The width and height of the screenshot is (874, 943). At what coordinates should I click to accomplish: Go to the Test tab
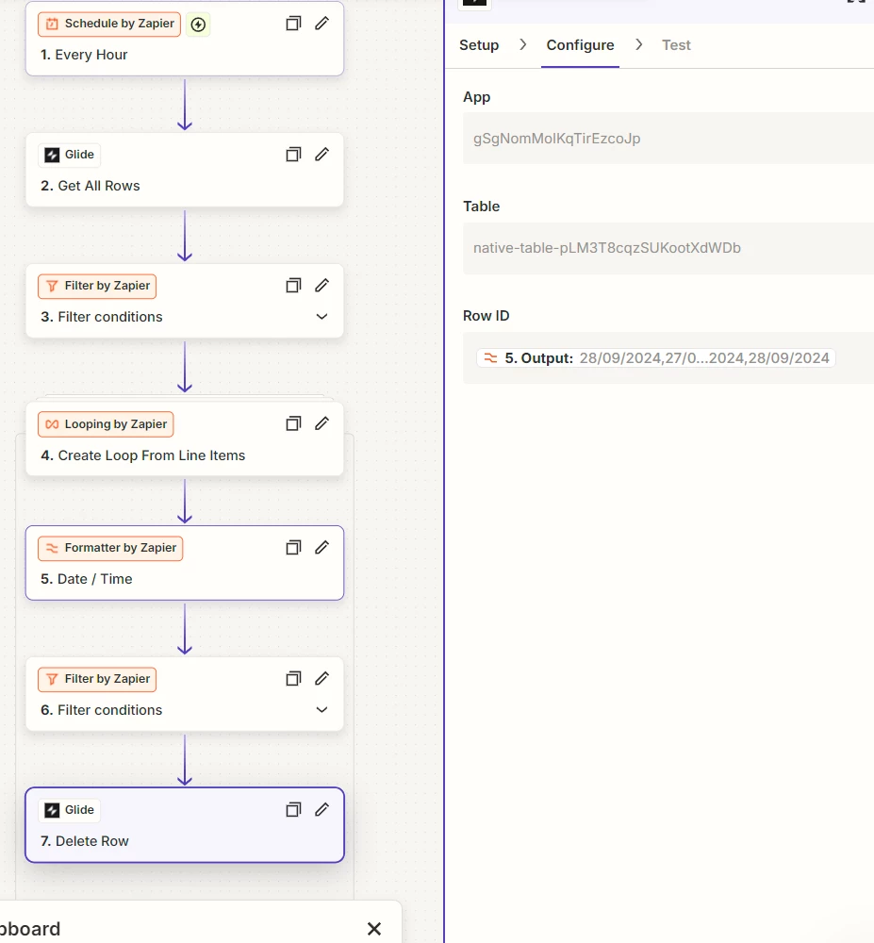tap(676, 45)
